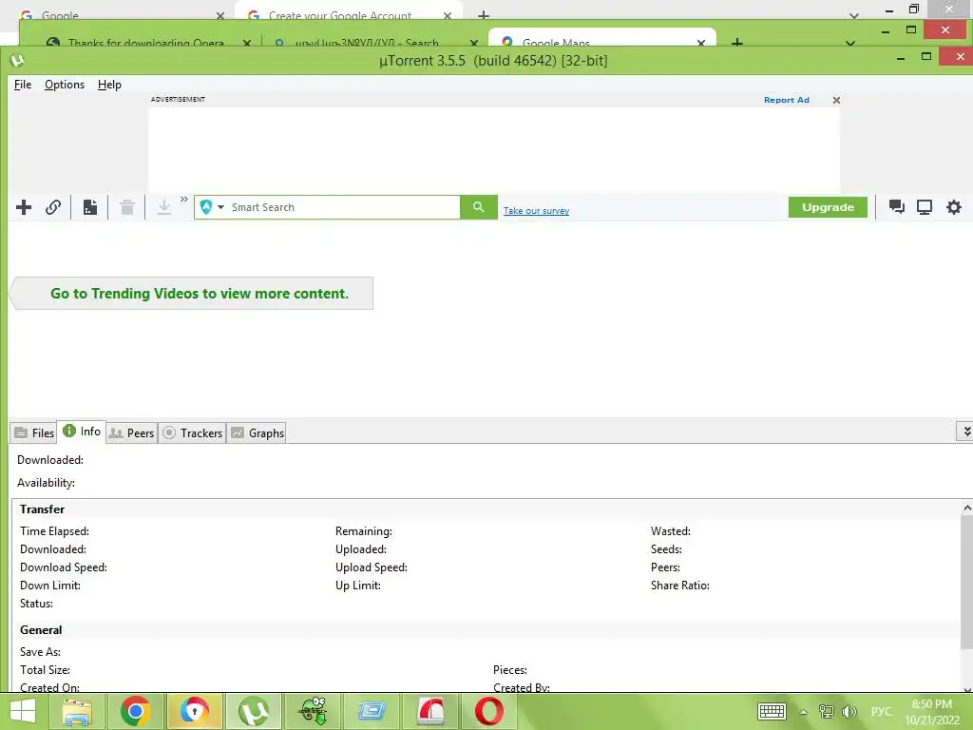
Task: Click the µTorrent logo icon in title bar
Action: pos(17,60)
